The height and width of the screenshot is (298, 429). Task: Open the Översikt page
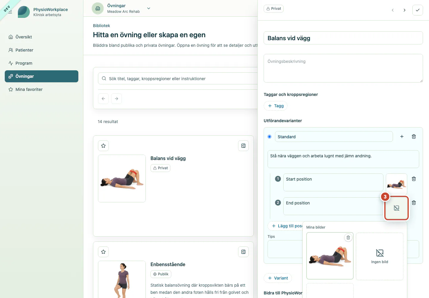click(41, 37)
